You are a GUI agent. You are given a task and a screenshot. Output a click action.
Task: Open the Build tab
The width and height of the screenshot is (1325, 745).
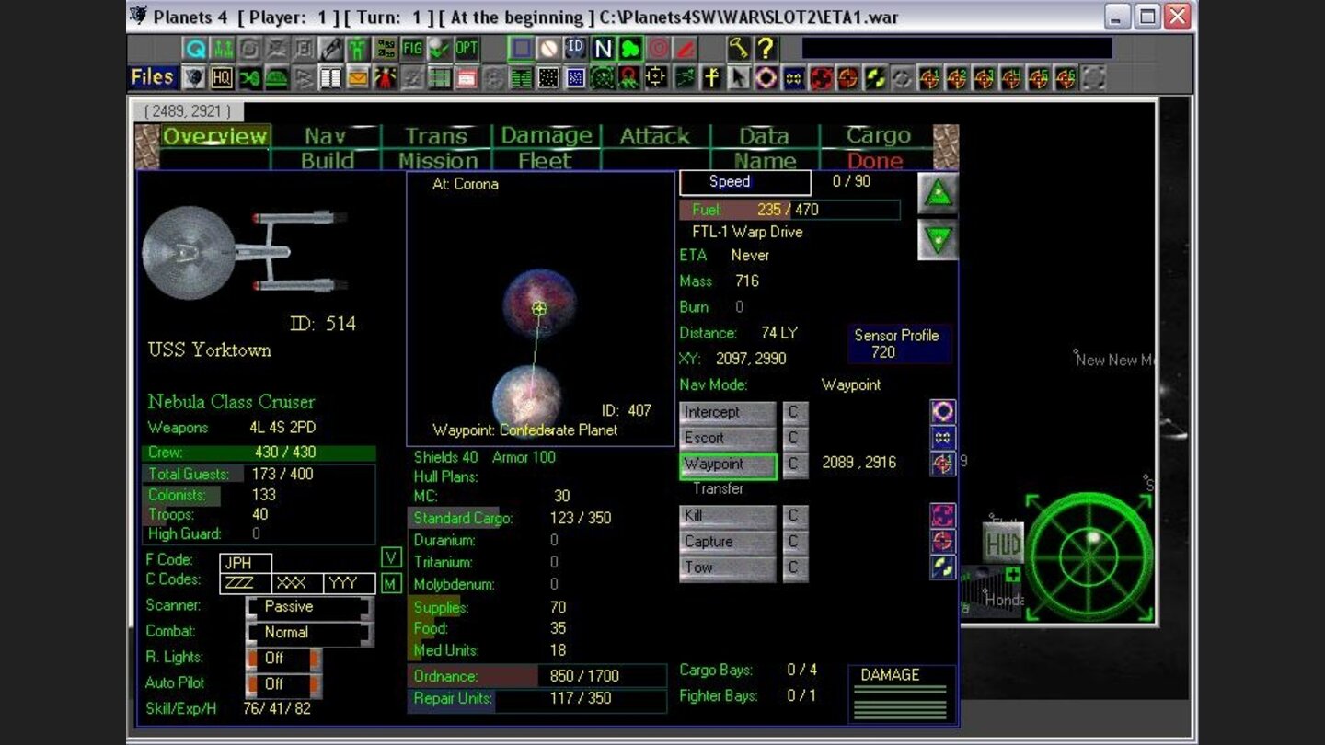tap(328, 161)
